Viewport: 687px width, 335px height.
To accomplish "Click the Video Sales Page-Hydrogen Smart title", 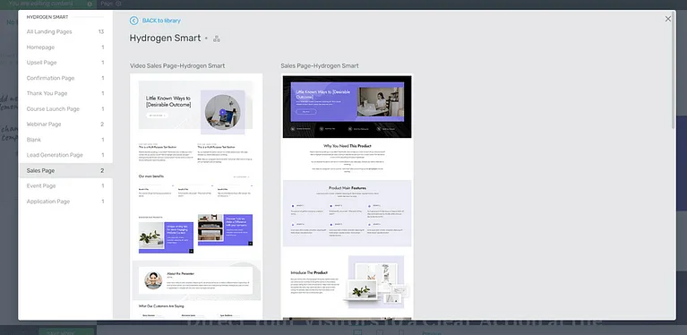I will click(177, 65).
